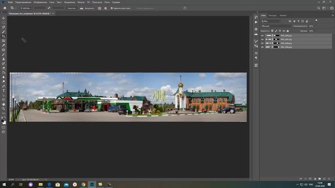The width and height of the screenshot is (335, 188).
Task: Open the Paragraph panel icon
Action: tap(256, 58)
